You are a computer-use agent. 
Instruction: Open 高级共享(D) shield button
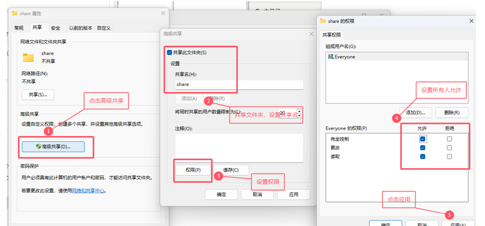click(x=53, y=147)
